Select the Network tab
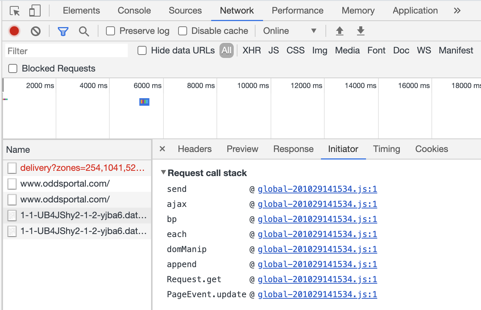Image resolution: width=481 pixels, height=310 pixels. [x=237, y=11]
